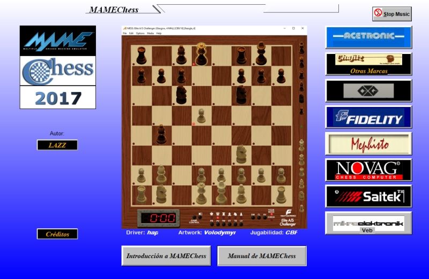
Task: Push the RV button on chess panel
Action: (x=265, y=218)
